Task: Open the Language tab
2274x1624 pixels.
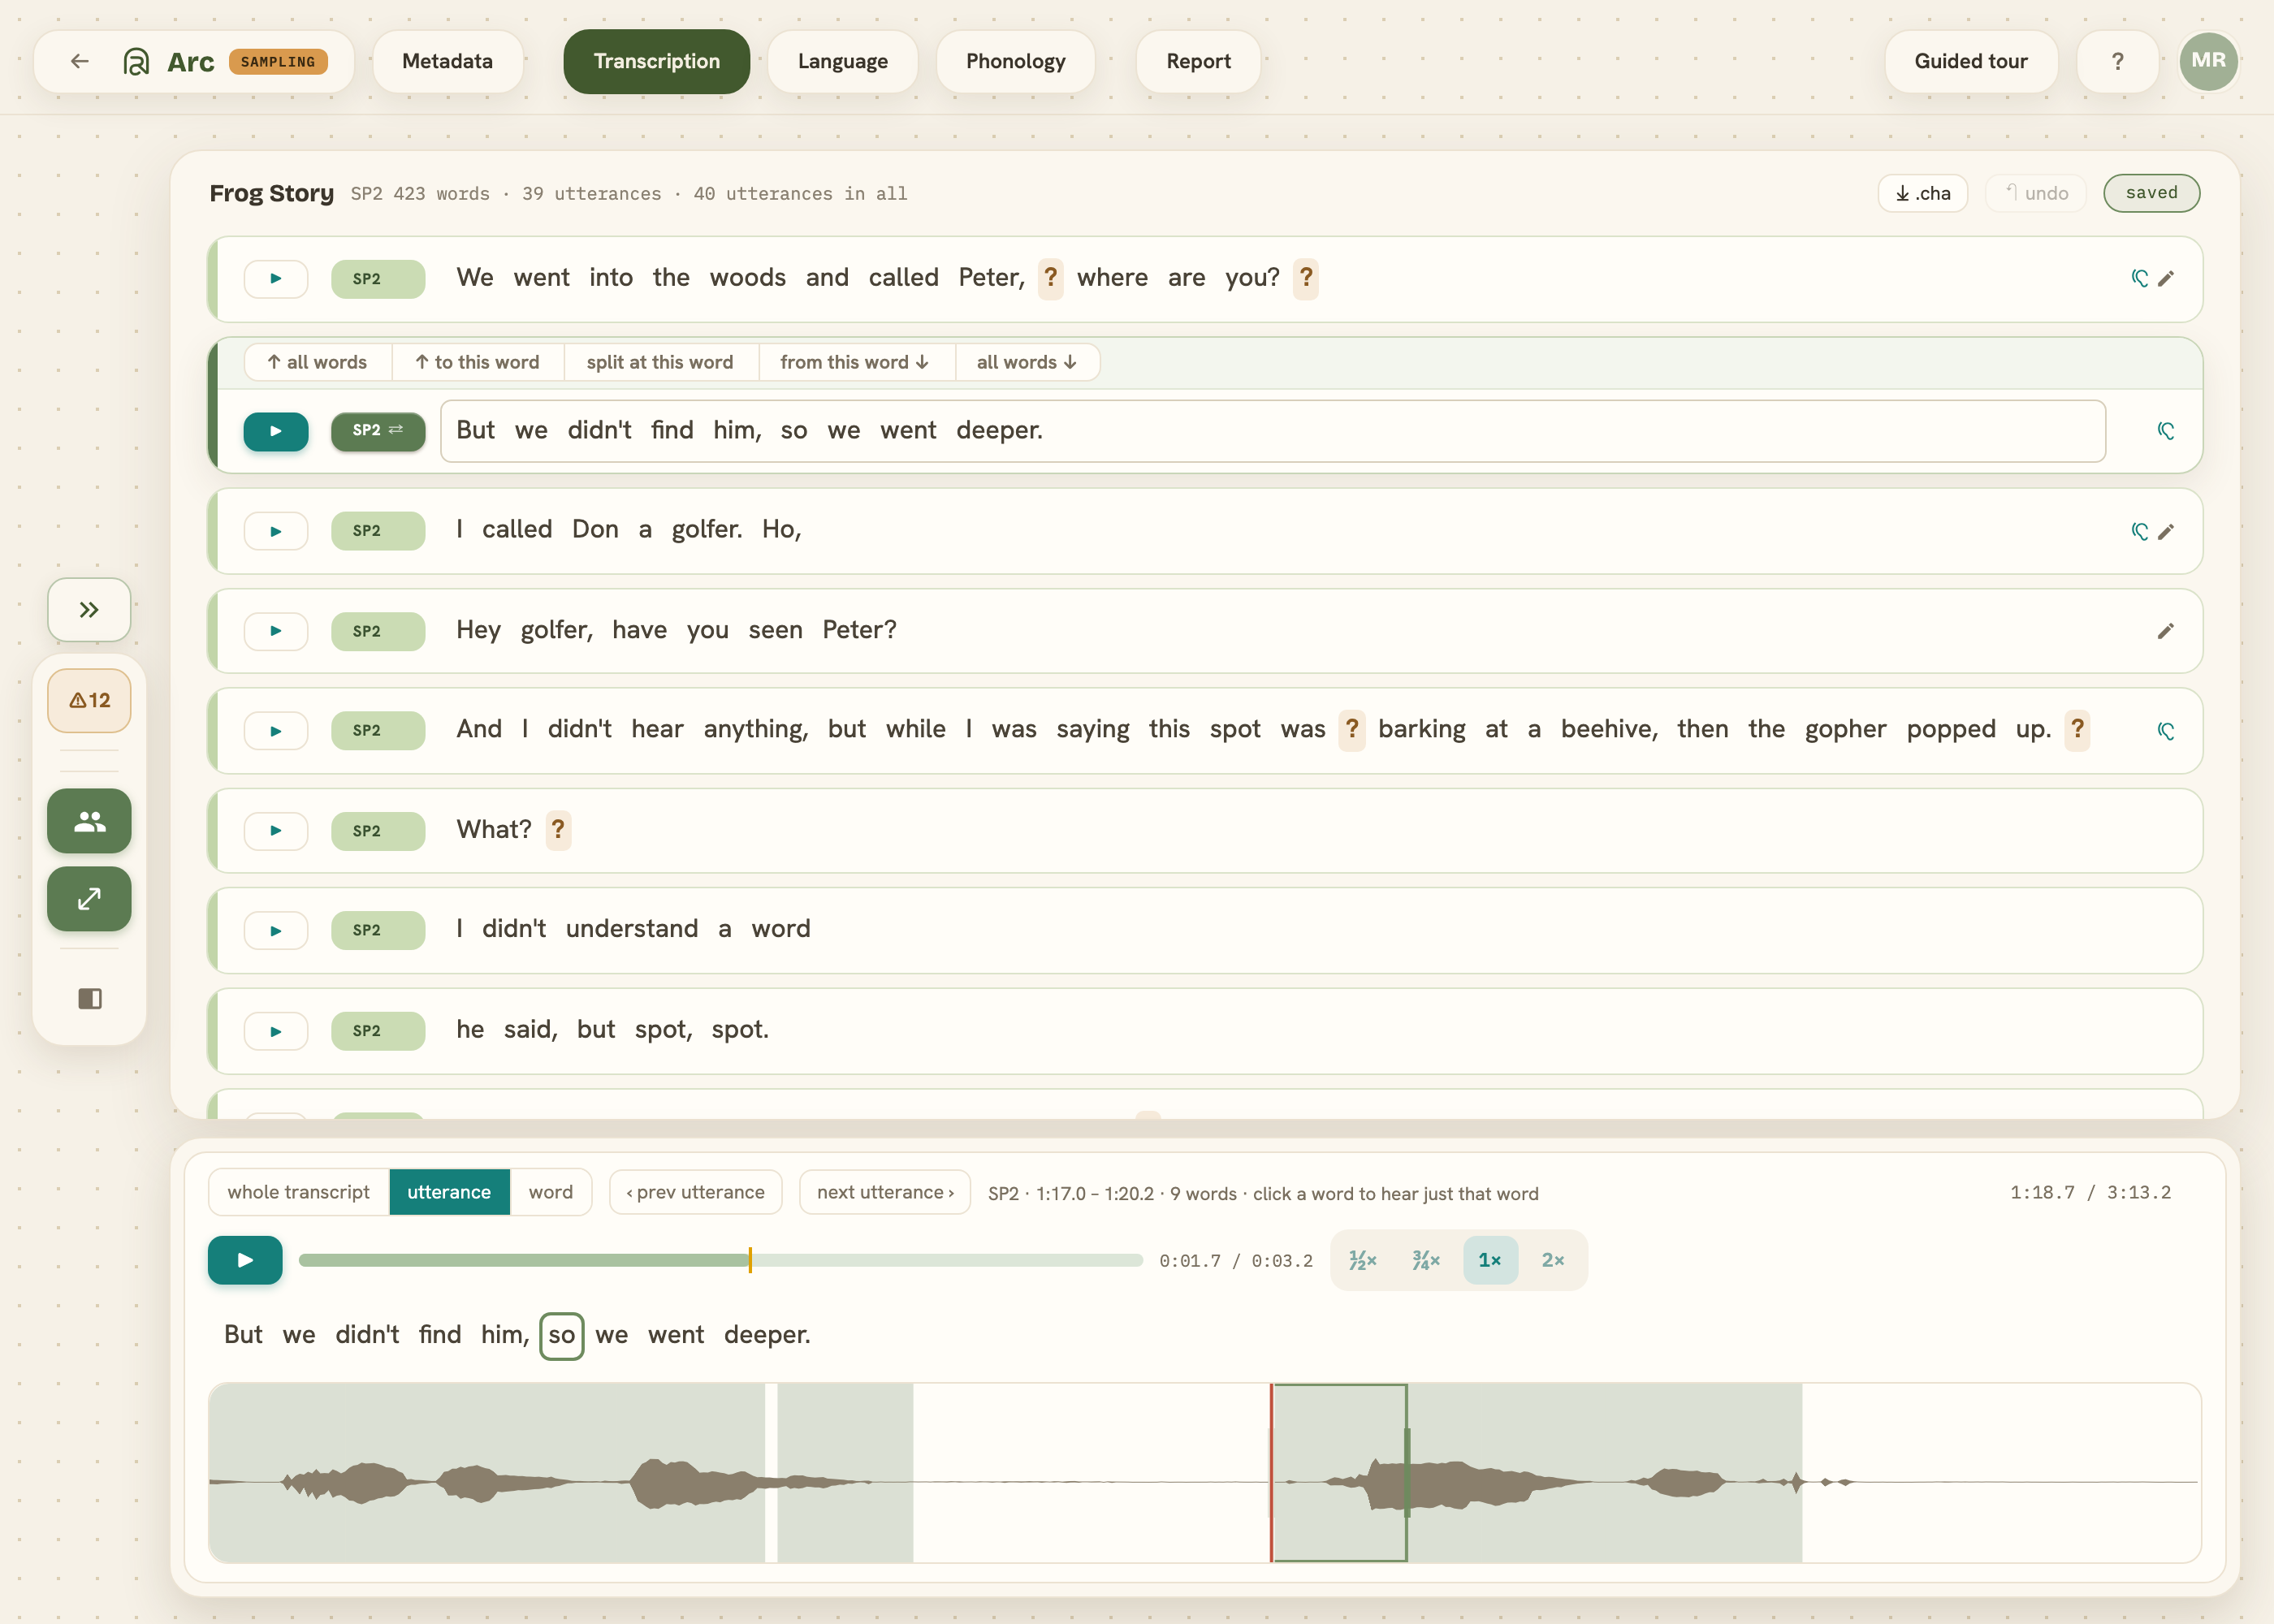Action: coord(842,61)
